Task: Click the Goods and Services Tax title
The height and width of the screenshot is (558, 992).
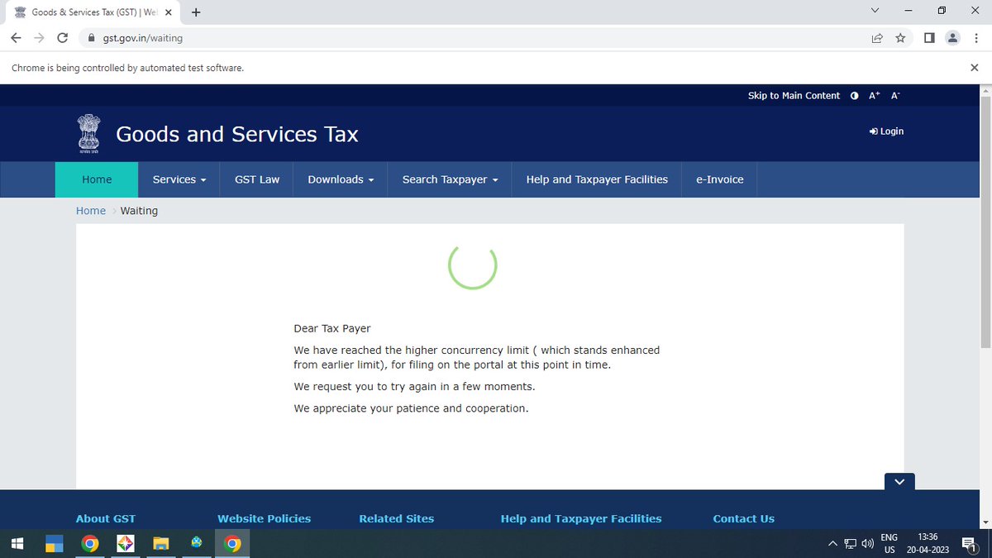Action: click(237, 134)
